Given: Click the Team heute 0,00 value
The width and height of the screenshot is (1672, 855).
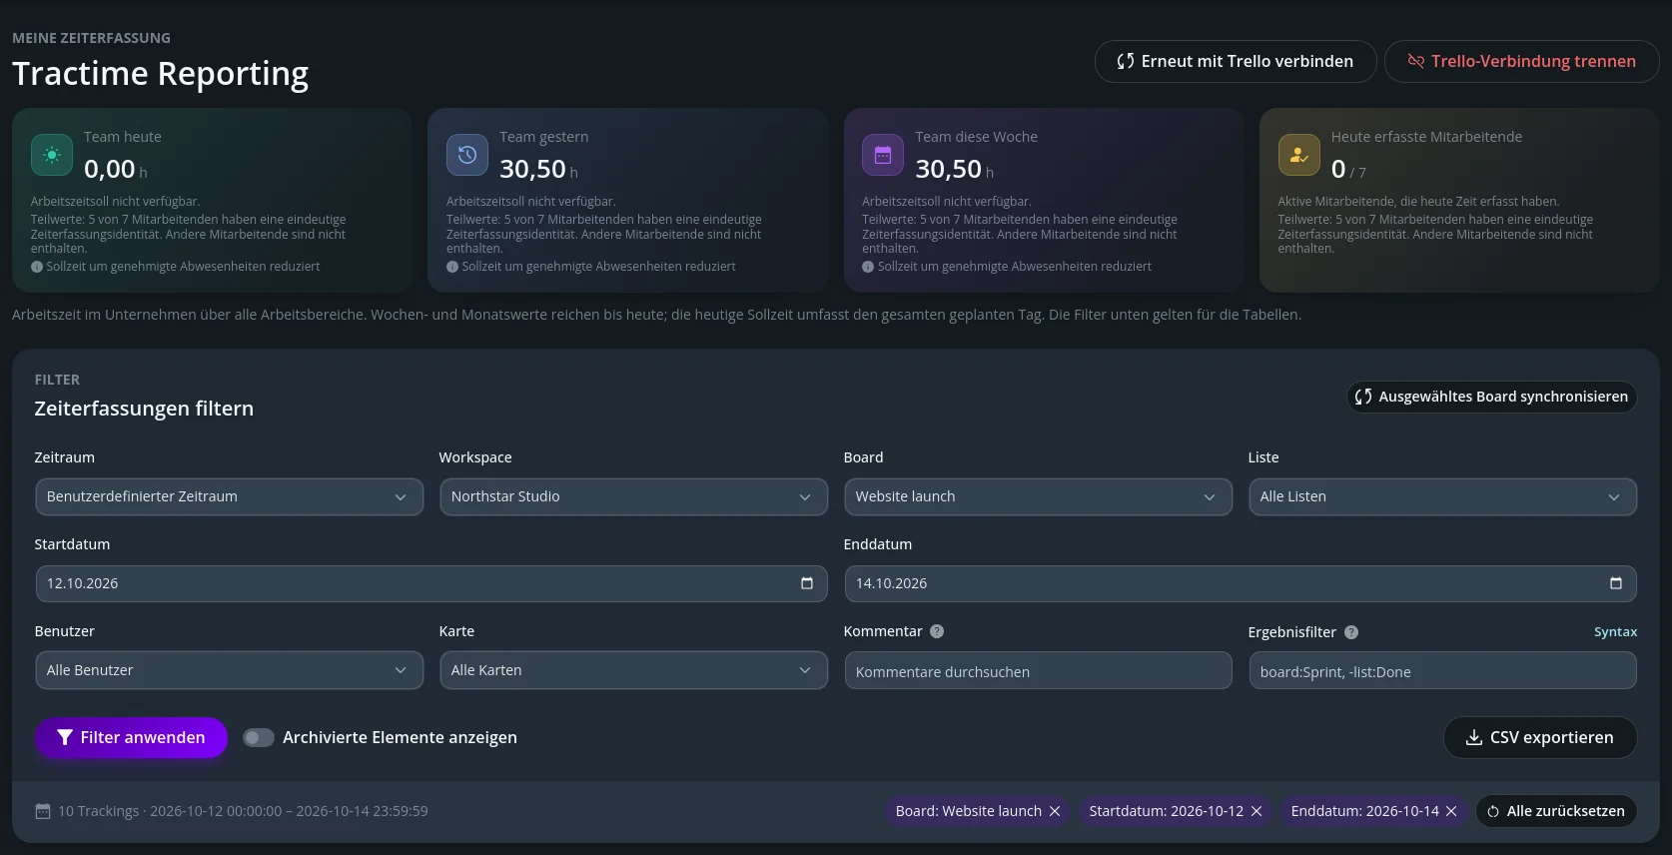Looking at the screenshot, I should point(110,169).
